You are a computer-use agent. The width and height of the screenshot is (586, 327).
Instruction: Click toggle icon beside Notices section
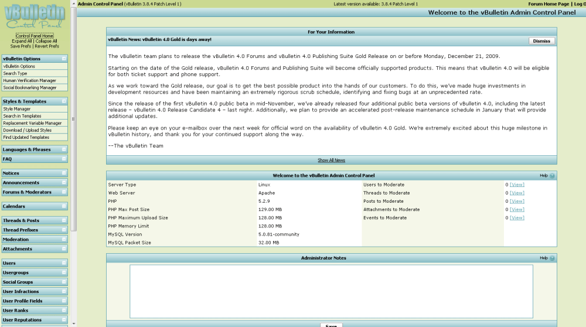pos(64,173)
